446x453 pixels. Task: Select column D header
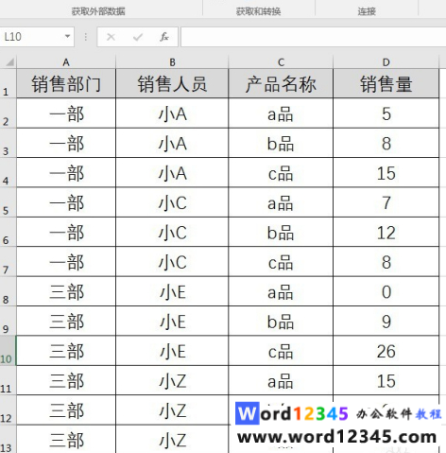[x=386, y=62]
